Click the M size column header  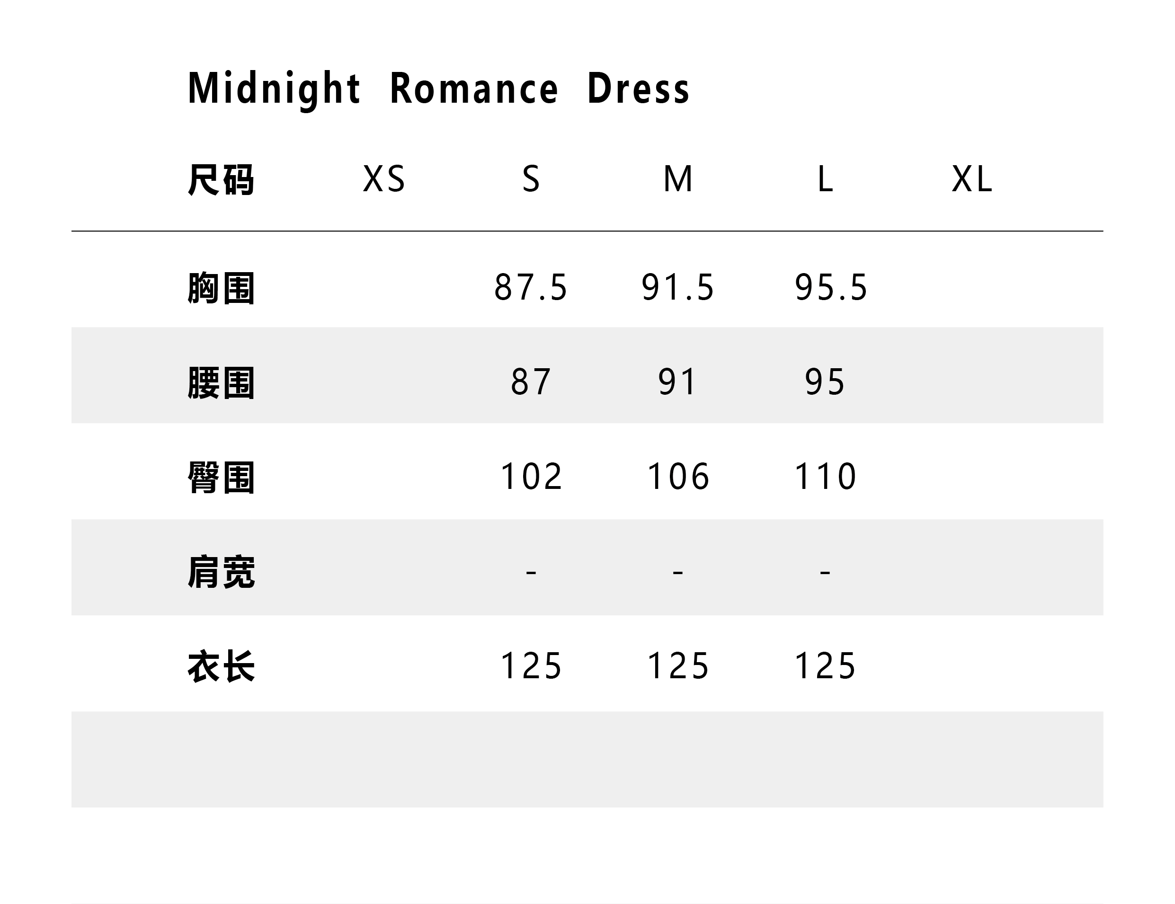click(x=678, y=179)
